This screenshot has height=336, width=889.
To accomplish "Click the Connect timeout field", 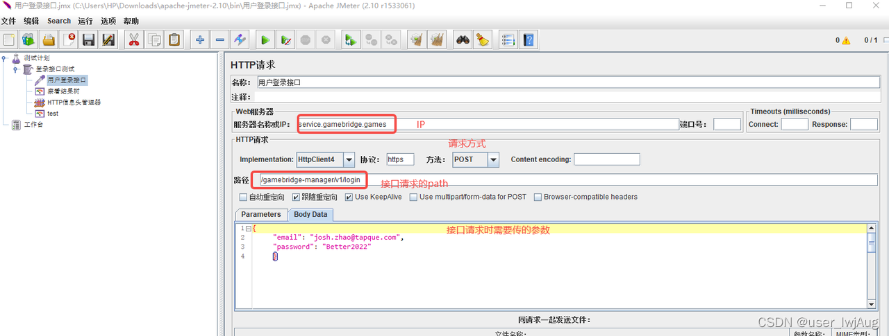I will 795,124.
